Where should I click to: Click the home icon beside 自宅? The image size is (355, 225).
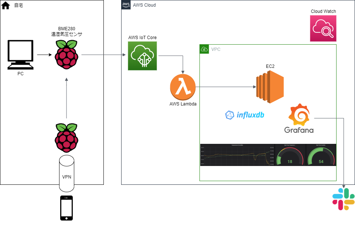pos(6,6)
